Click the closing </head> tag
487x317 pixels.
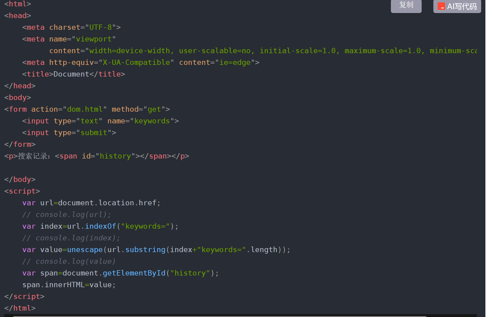[20, 86]
